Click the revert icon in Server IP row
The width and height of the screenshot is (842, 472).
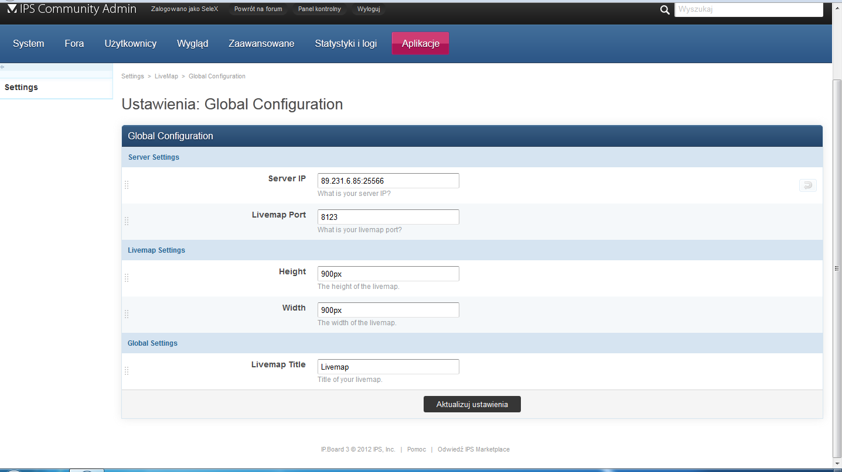(x=807, y=185)
